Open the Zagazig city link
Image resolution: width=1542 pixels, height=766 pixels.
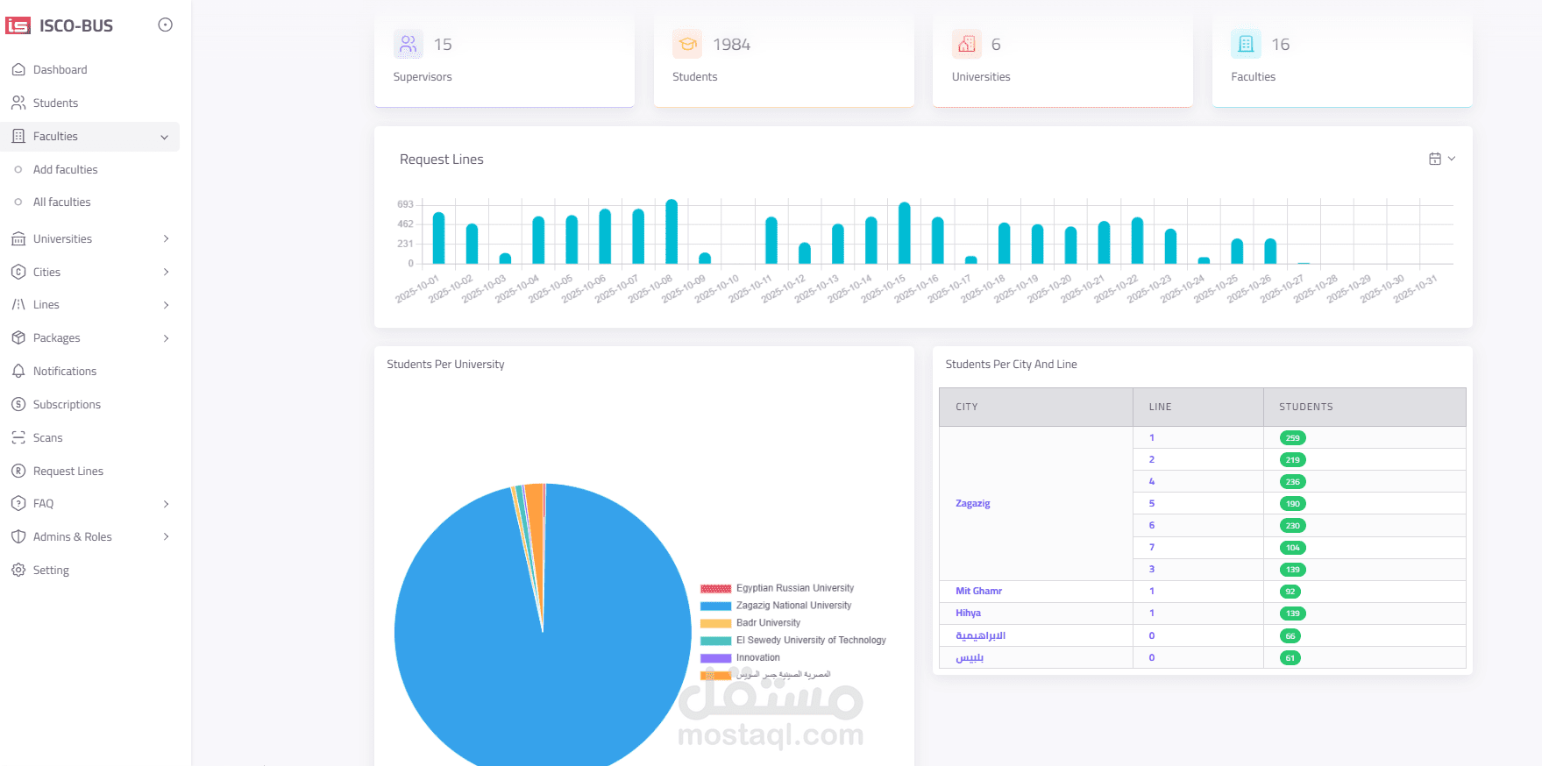point(973,504)
